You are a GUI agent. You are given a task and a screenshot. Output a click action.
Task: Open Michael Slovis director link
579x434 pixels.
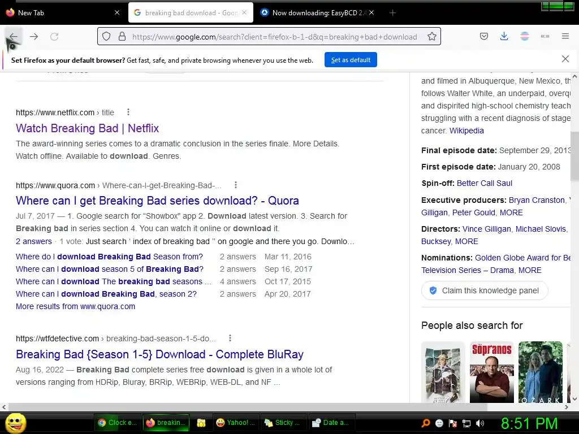pos(541,229)
